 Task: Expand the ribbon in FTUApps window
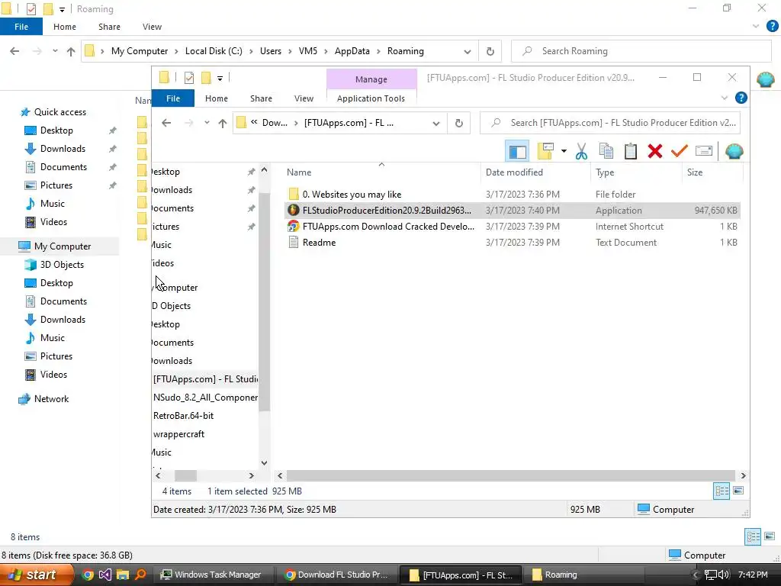pyautogui.click(x=725, y=98)
